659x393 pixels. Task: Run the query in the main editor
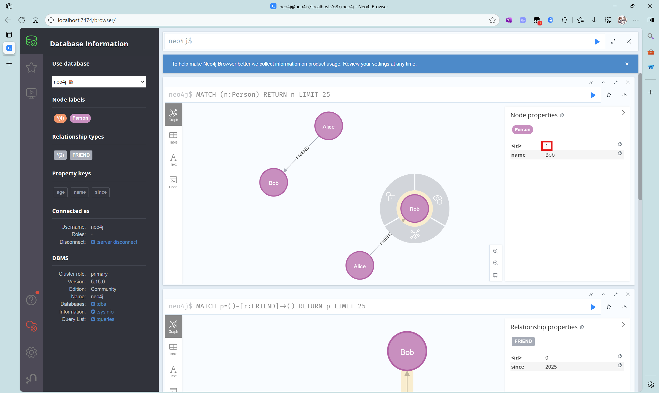(x=597, y=42)
